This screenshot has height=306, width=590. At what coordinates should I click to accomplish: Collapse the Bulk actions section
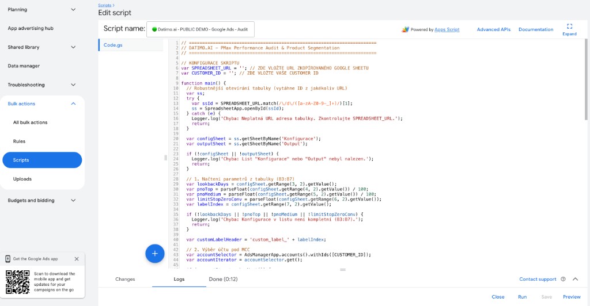point(73,104)
